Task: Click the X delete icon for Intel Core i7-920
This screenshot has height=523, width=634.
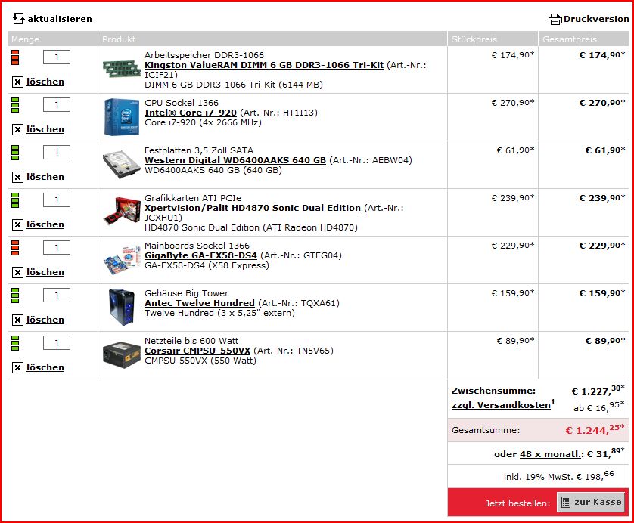Action: (x=17, y=130)
